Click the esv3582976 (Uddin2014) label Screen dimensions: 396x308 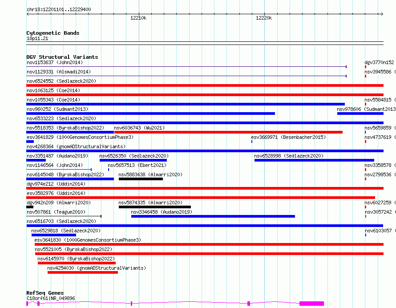pyautogui.click(x=56, y=193)
